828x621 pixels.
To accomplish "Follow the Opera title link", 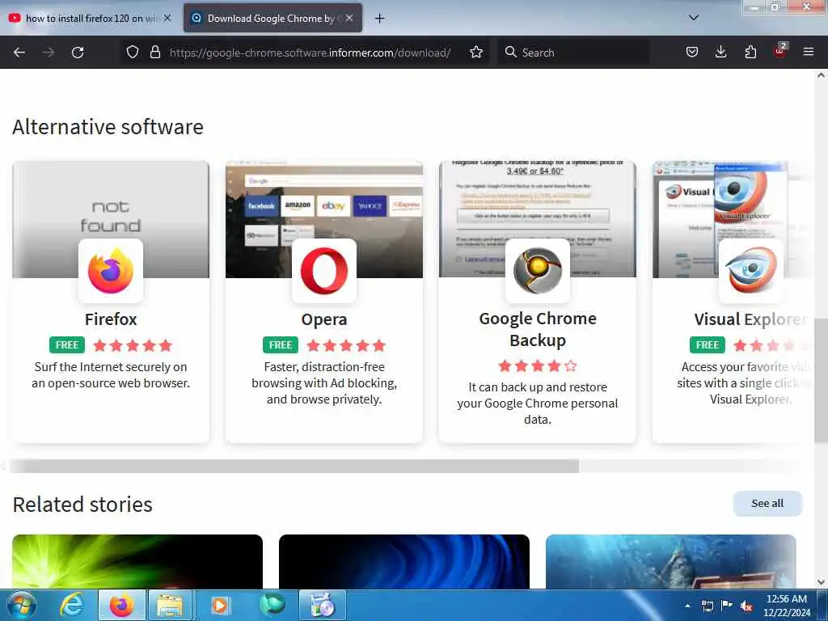I will 324,319.
